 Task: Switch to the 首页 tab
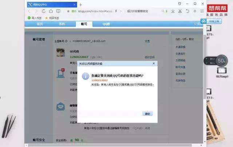[x=40, y=24]
